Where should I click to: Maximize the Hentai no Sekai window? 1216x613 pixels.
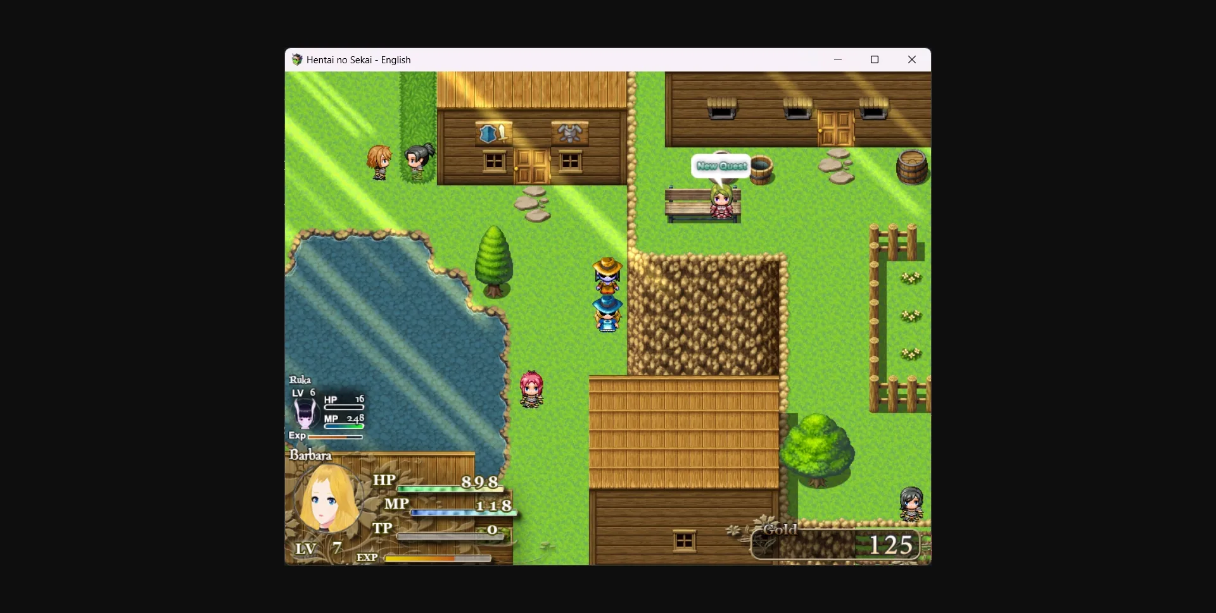coord(875,59)
